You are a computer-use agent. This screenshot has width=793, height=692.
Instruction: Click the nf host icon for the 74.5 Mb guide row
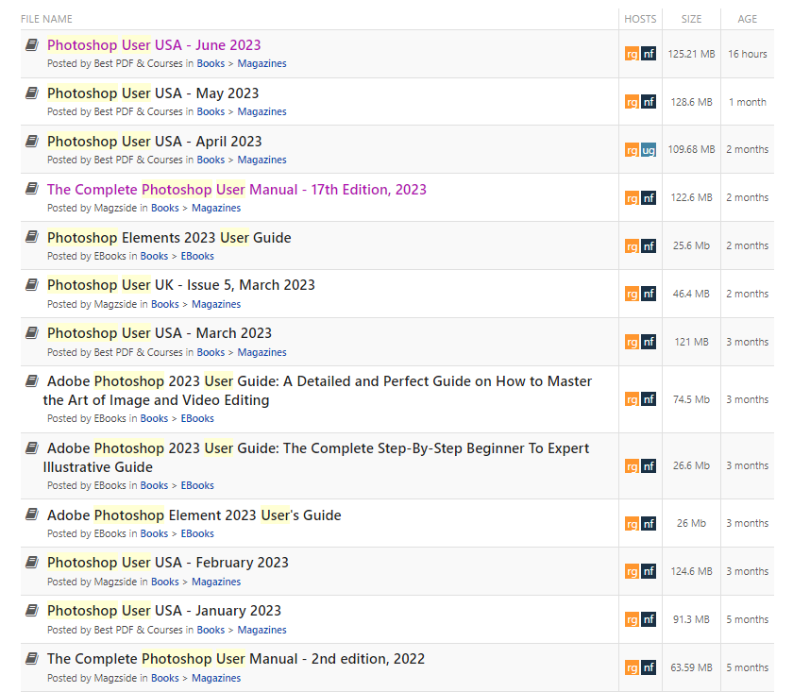tap(649, 399)
